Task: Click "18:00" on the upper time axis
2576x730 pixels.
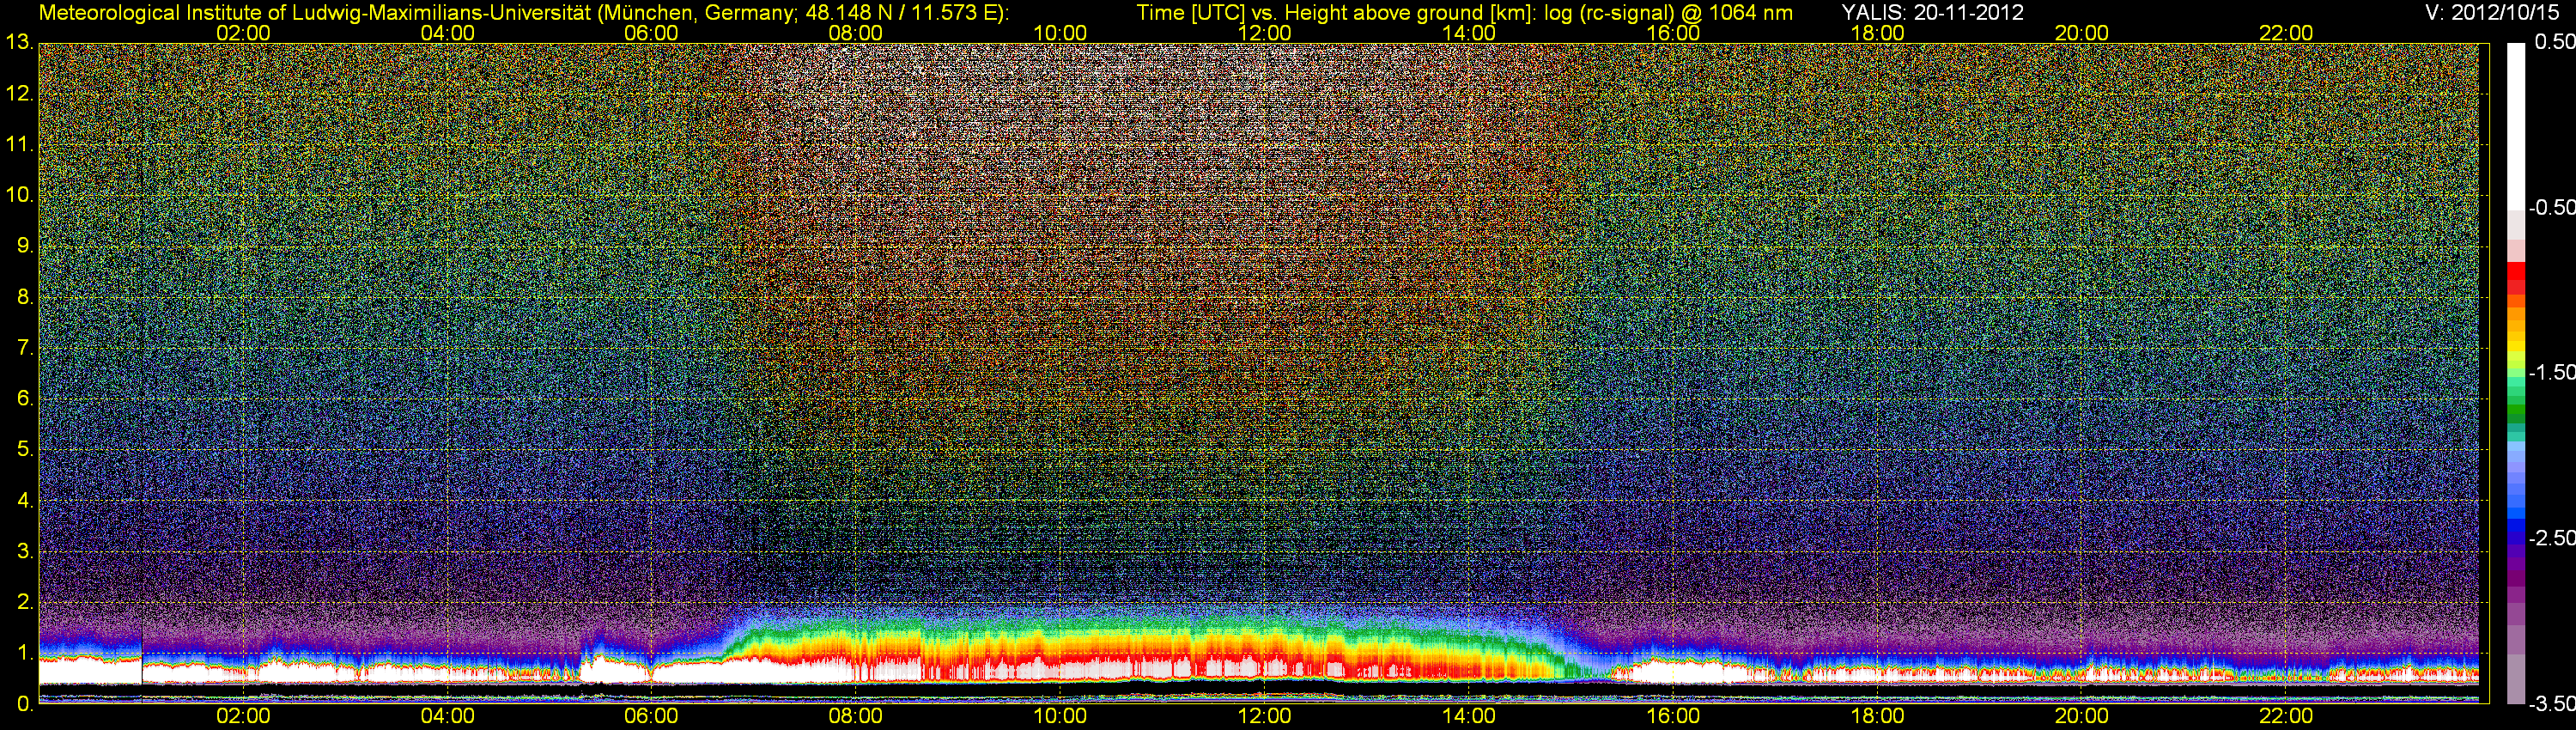Action: coord(1877,33)
